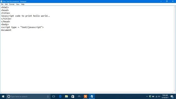
Task: Click the script type text/javascript line
Action: tap(22, 27)
